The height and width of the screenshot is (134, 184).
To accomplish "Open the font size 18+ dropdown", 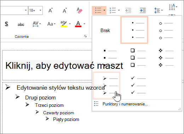I will coord(40,10).
